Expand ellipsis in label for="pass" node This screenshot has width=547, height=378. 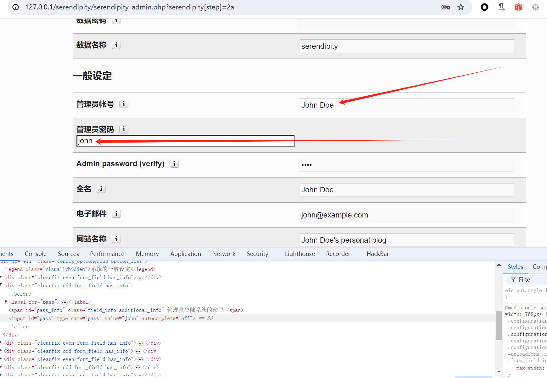(64, 302)
